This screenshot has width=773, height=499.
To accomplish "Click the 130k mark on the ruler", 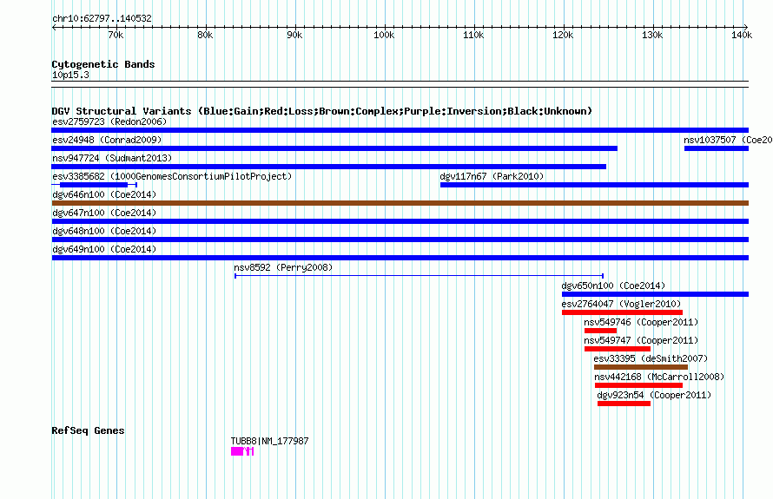I will pos(653,35).
